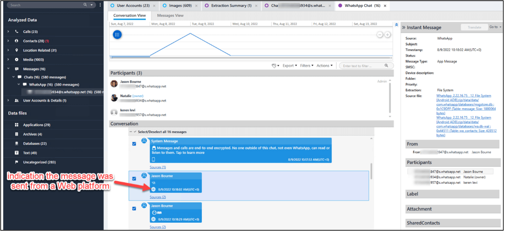Viewport: 505px width, 232px height.
Task: Open the Export dropdown
Action: pos(290,66)
